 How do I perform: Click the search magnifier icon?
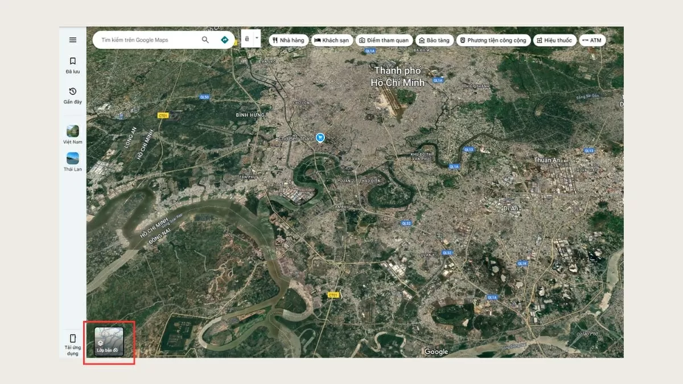[205, 40]
